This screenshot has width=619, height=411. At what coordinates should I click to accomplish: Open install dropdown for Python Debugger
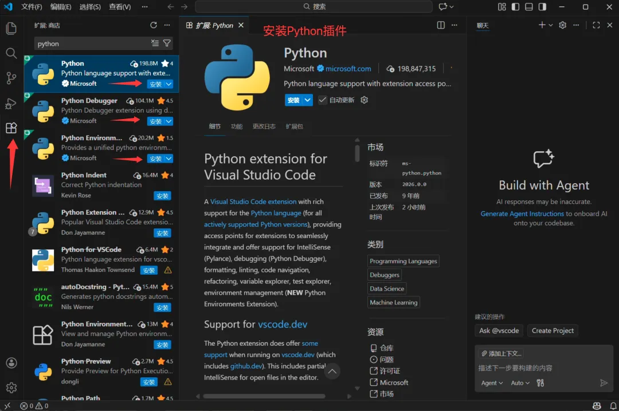coord(169,121)
